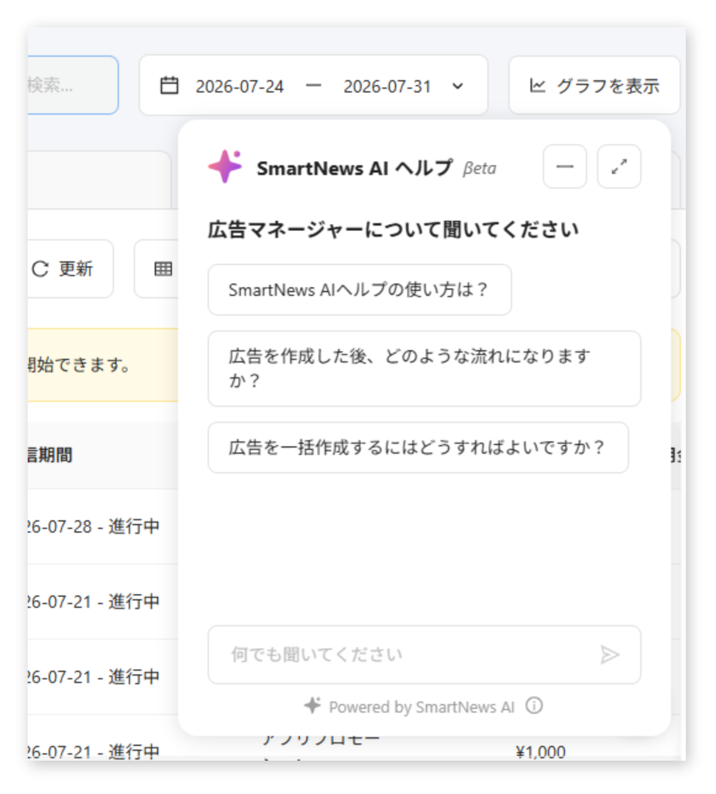The height and width of the screenshot is (794, 716).
Task: Select suggestion 広告を作成した後、どのような流れになりますか？
Action: point(424,368)
